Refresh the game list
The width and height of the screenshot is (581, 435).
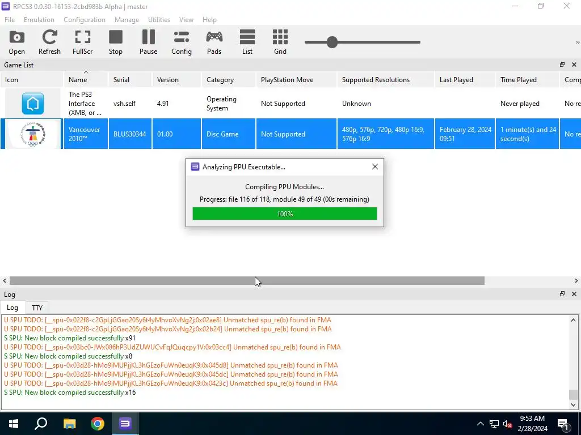pyautogui.click(x=49, y=42)
